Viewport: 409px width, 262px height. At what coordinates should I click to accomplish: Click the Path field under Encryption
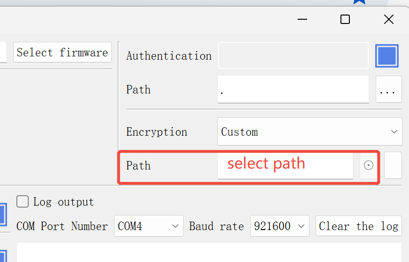click(285, 165)
